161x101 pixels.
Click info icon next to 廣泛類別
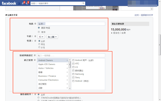coord(35,60)
